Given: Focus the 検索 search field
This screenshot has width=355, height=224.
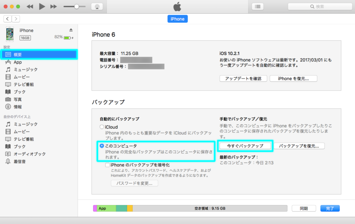Looking at the screenshot, I should coord(320,7).
